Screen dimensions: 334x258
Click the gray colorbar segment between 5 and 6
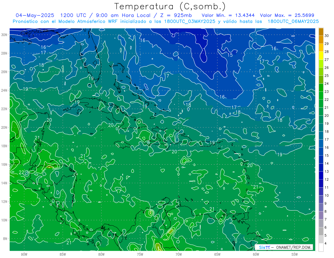[x=321, y=232]
